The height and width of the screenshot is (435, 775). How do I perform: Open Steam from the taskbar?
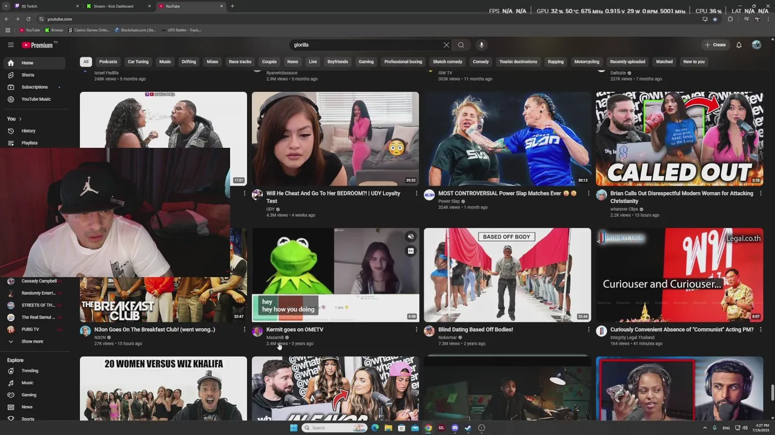pos(468,428)
